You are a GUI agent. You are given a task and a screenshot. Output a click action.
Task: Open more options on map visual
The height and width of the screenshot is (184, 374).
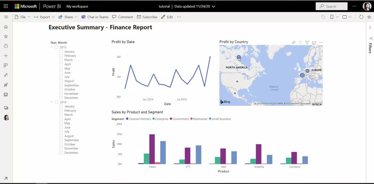coord(321,43)
